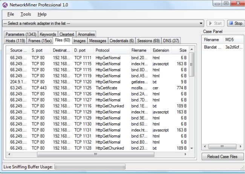
Task: Select the bind.7D... filename cell
Action: point(139,100)
